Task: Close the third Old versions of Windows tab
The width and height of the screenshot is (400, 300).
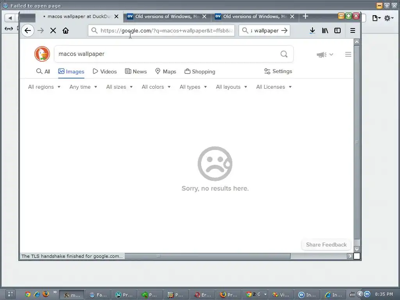Action: coord(292,16)
